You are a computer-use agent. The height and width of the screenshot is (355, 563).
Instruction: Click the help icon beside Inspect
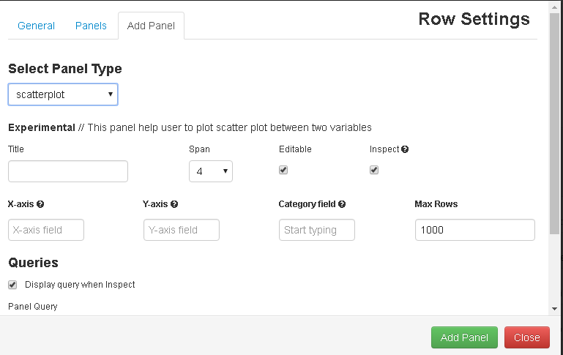[x=405, y=149]
